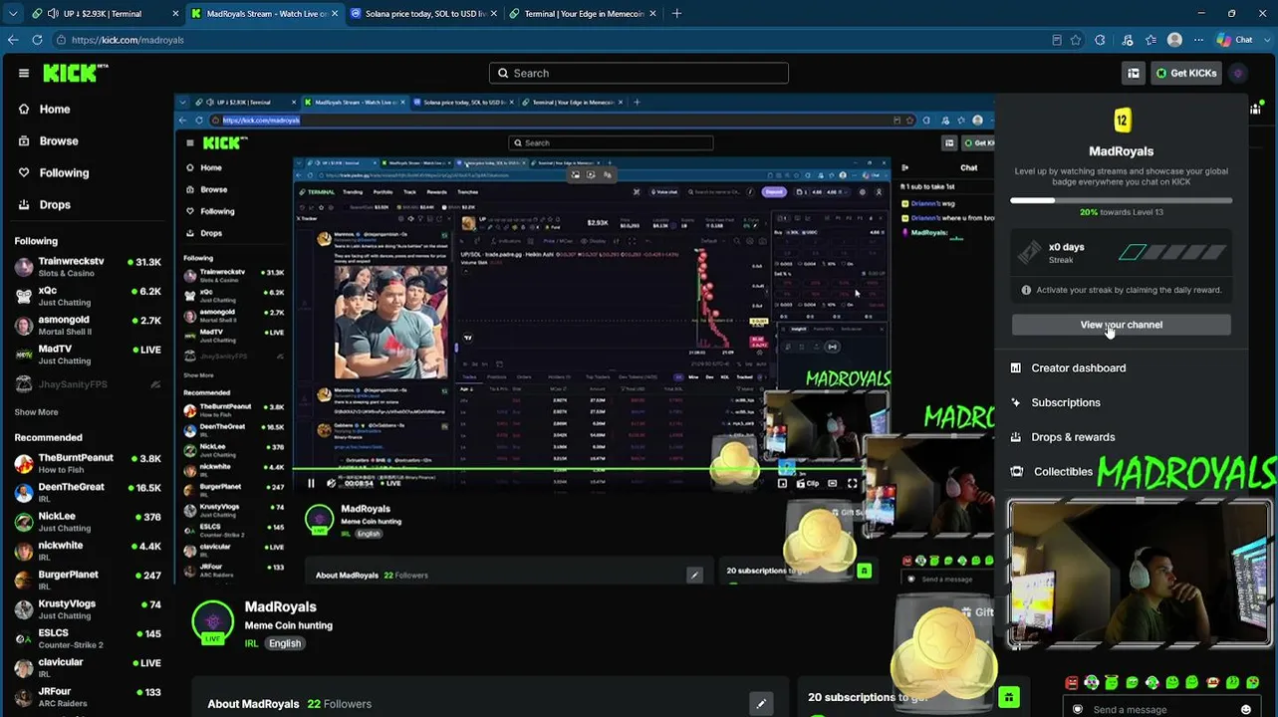
Task: Click the green KICK logo
Action: tap(76, 73)
